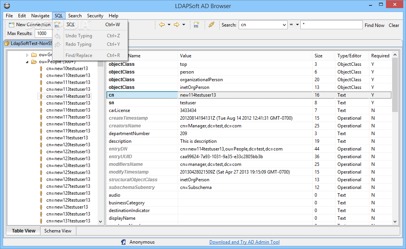Sort by the Type/Editor column header
The width and height of the screenshot is (406, 249).
[352, 56]
